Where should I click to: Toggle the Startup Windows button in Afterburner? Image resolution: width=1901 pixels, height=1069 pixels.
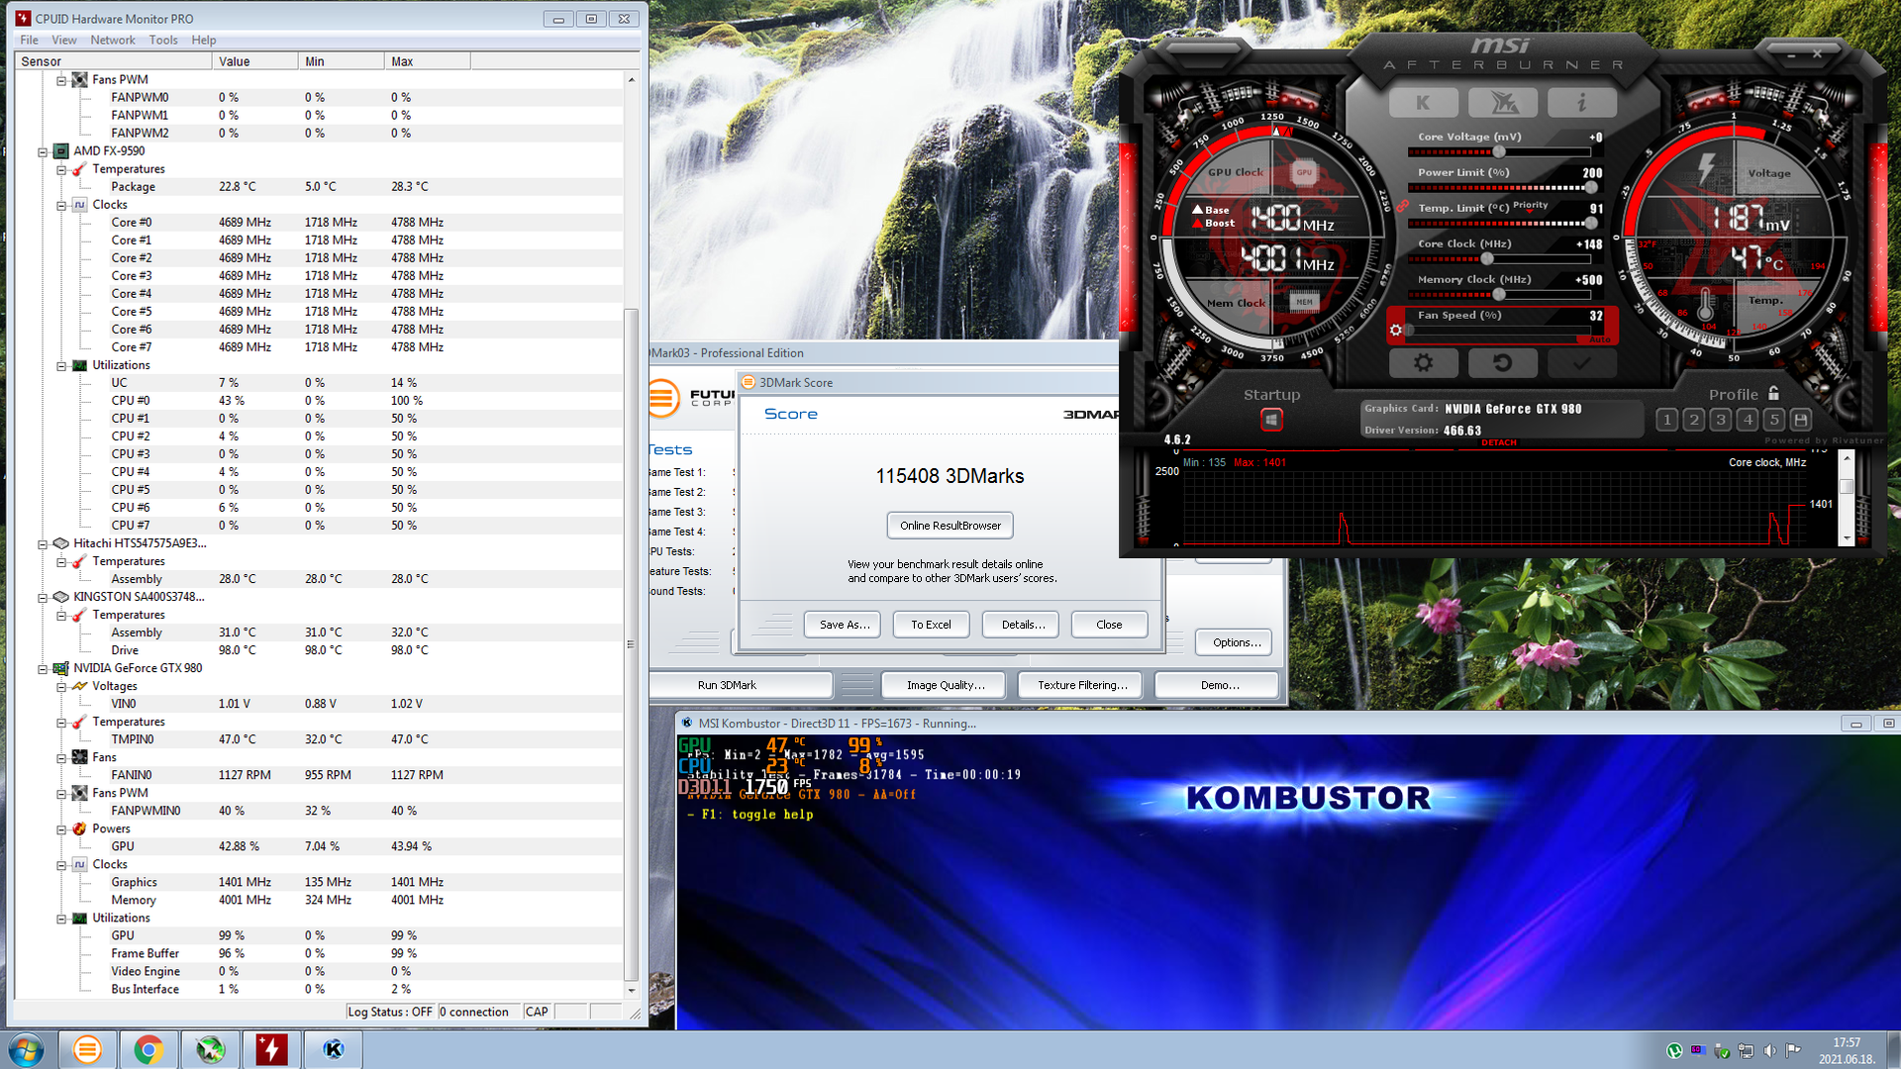[x=1271, y=420]
